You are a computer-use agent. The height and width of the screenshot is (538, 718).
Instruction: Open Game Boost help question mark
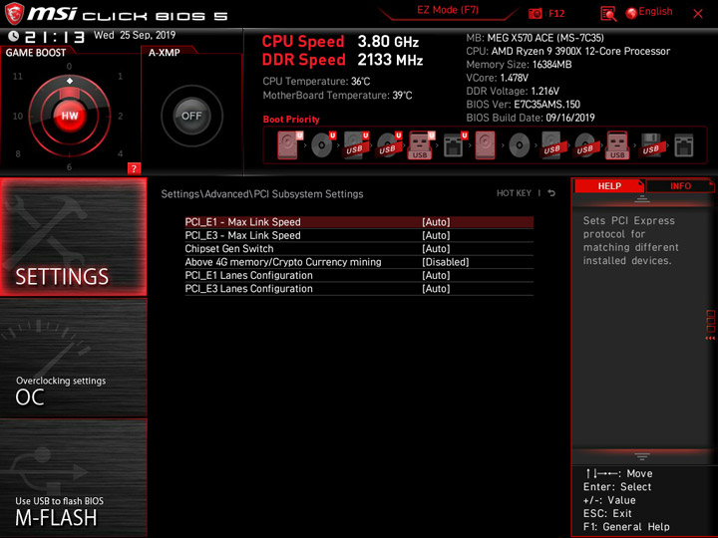click(x=134, y=168)
